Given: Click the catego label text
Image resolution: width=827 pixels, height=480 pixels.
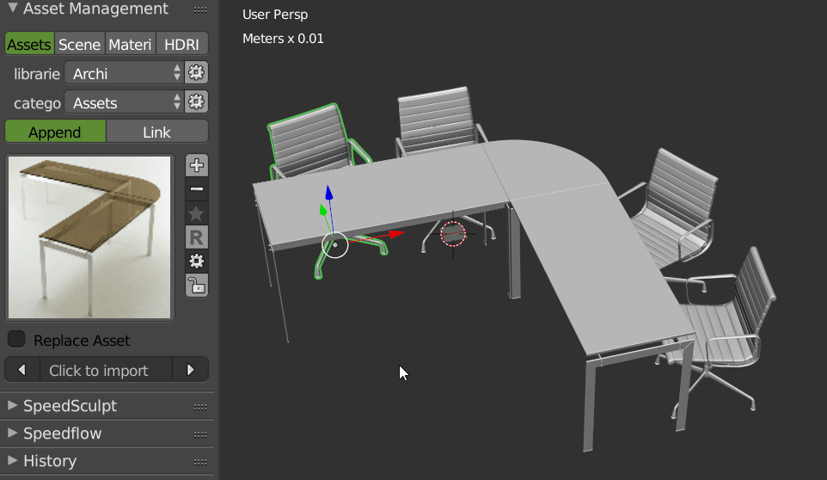Looking at the screenshot, I should (38, 103).
